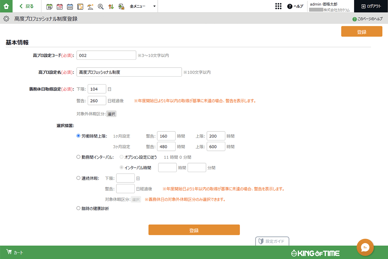
Task: Click 戻る to go back
Action: click(27, 6)
